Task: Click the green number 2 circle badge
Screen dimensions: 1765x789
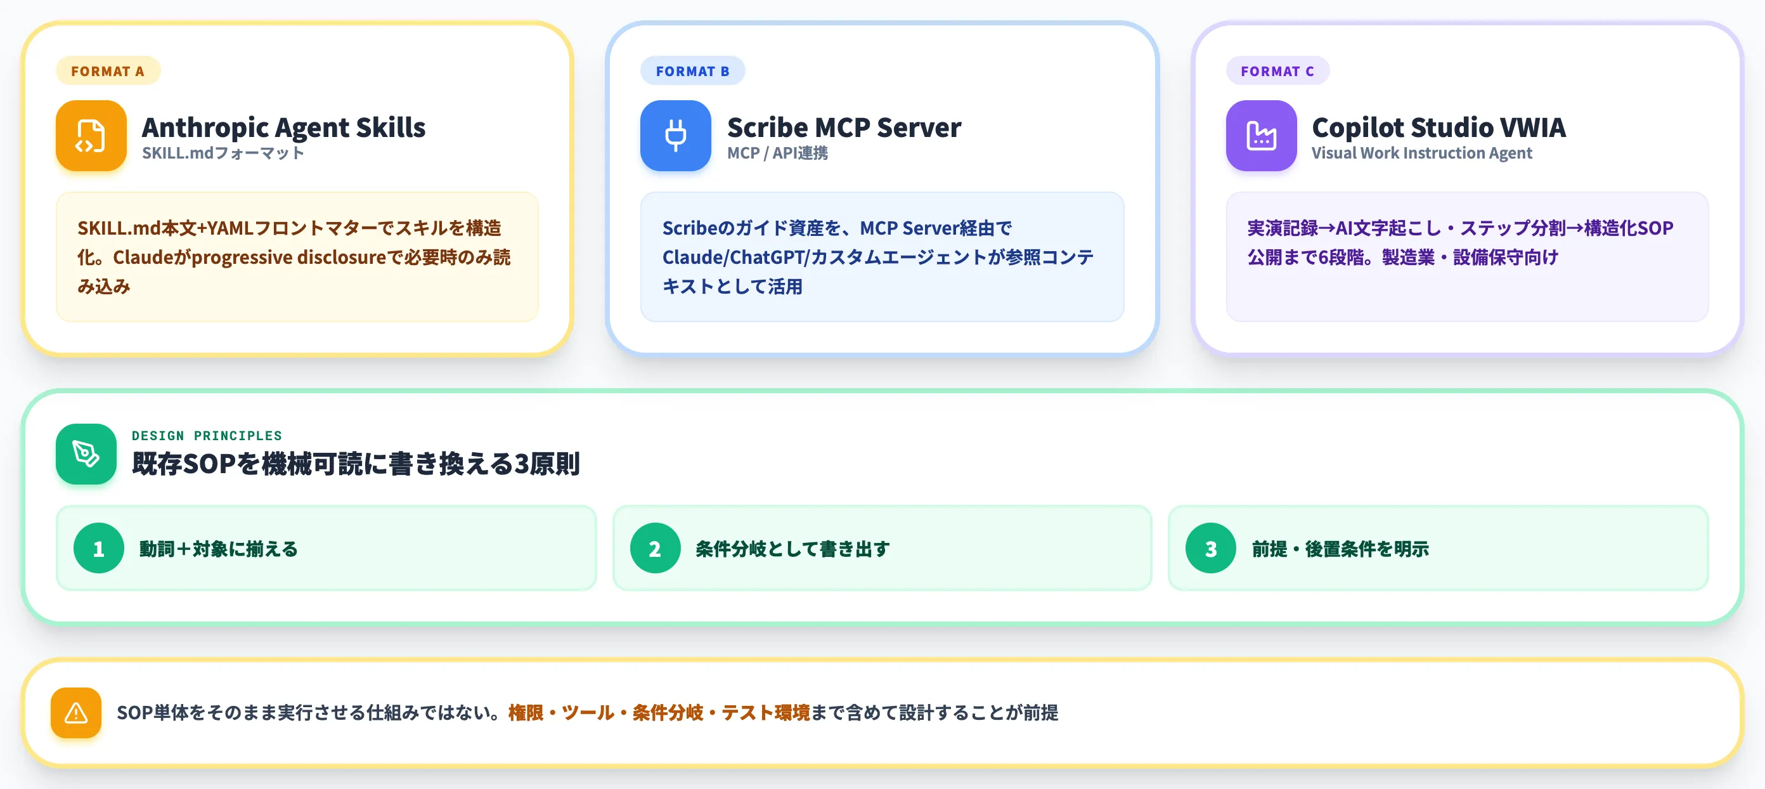Action: click(655, 549)
